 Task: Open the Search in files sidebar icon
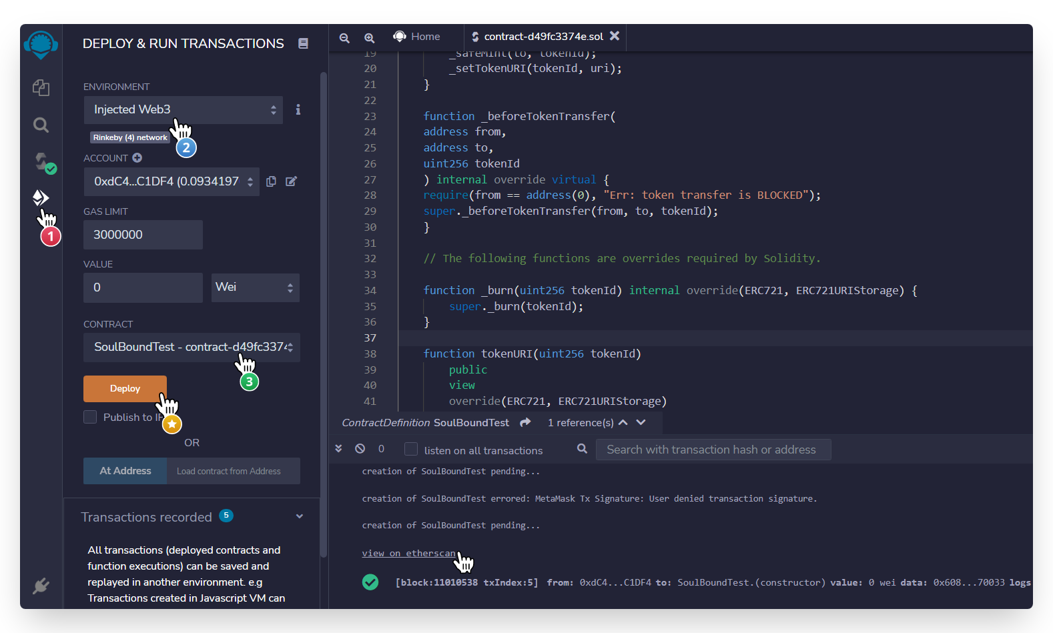point(41,125)
